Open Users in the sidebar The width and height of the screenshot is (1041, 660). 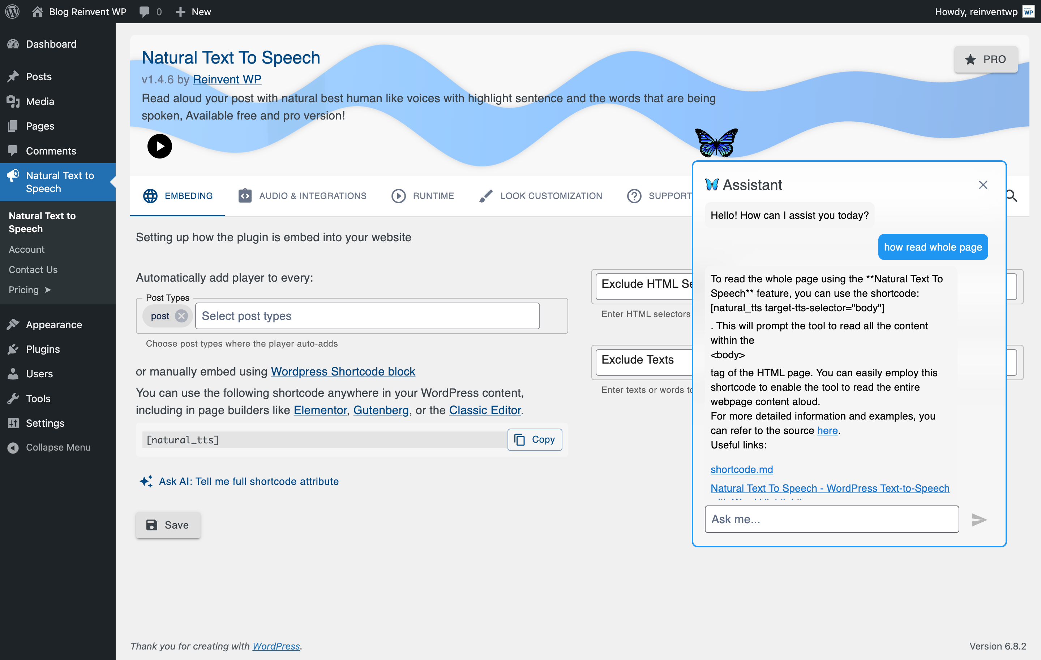tap(39, 374)
